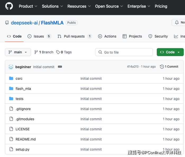Image resolution: width=185 pixels, height=157 pixels.
Task: Open the deepseek-ai organization link
Action: [x=24, y=23]
